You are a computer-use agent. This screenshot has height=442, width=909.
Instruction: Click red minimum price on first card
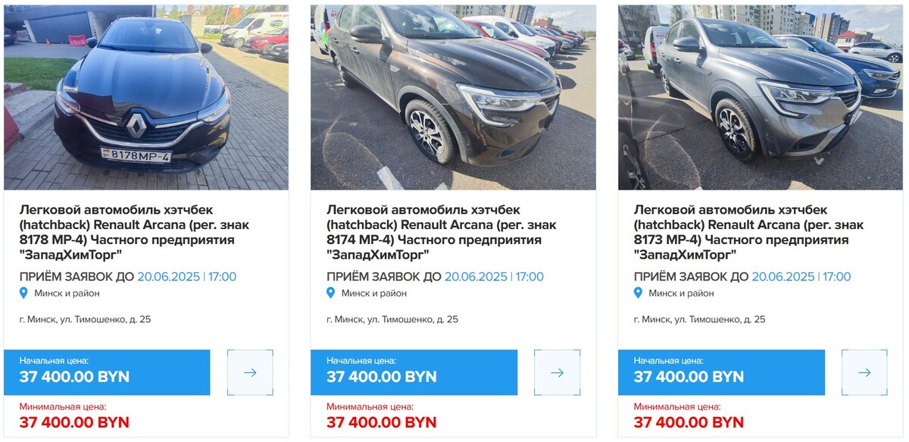click(74, 422)
